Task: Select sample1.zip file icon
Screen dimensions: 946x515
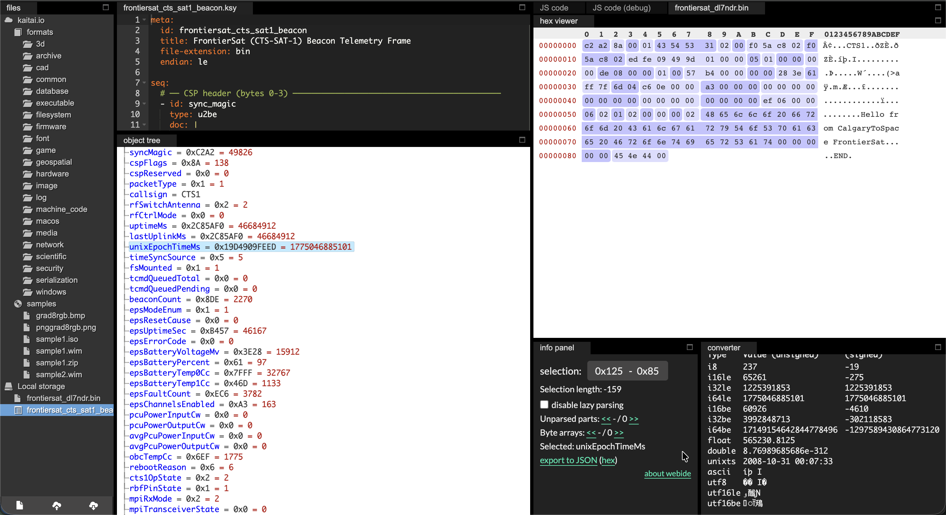Action: tap(26, 363)
